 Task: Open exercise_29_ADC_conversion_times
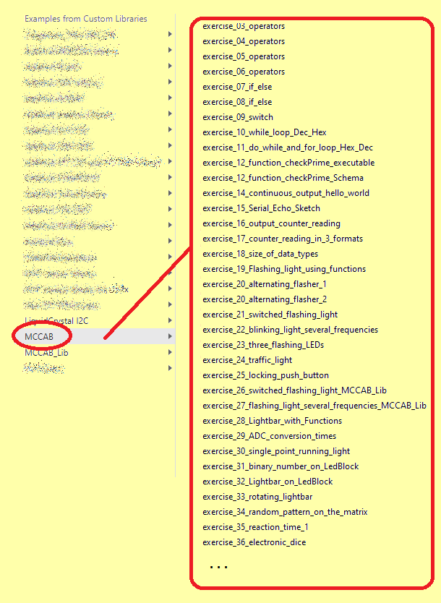pyautogui.click(x=270, y=436)
